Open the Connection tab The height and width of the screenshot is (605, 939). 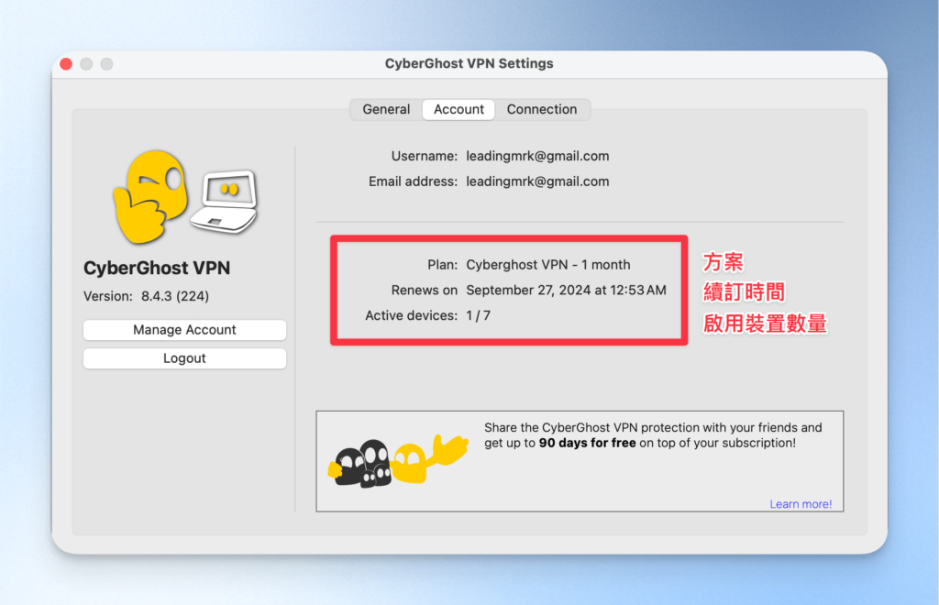coord(542,109)
